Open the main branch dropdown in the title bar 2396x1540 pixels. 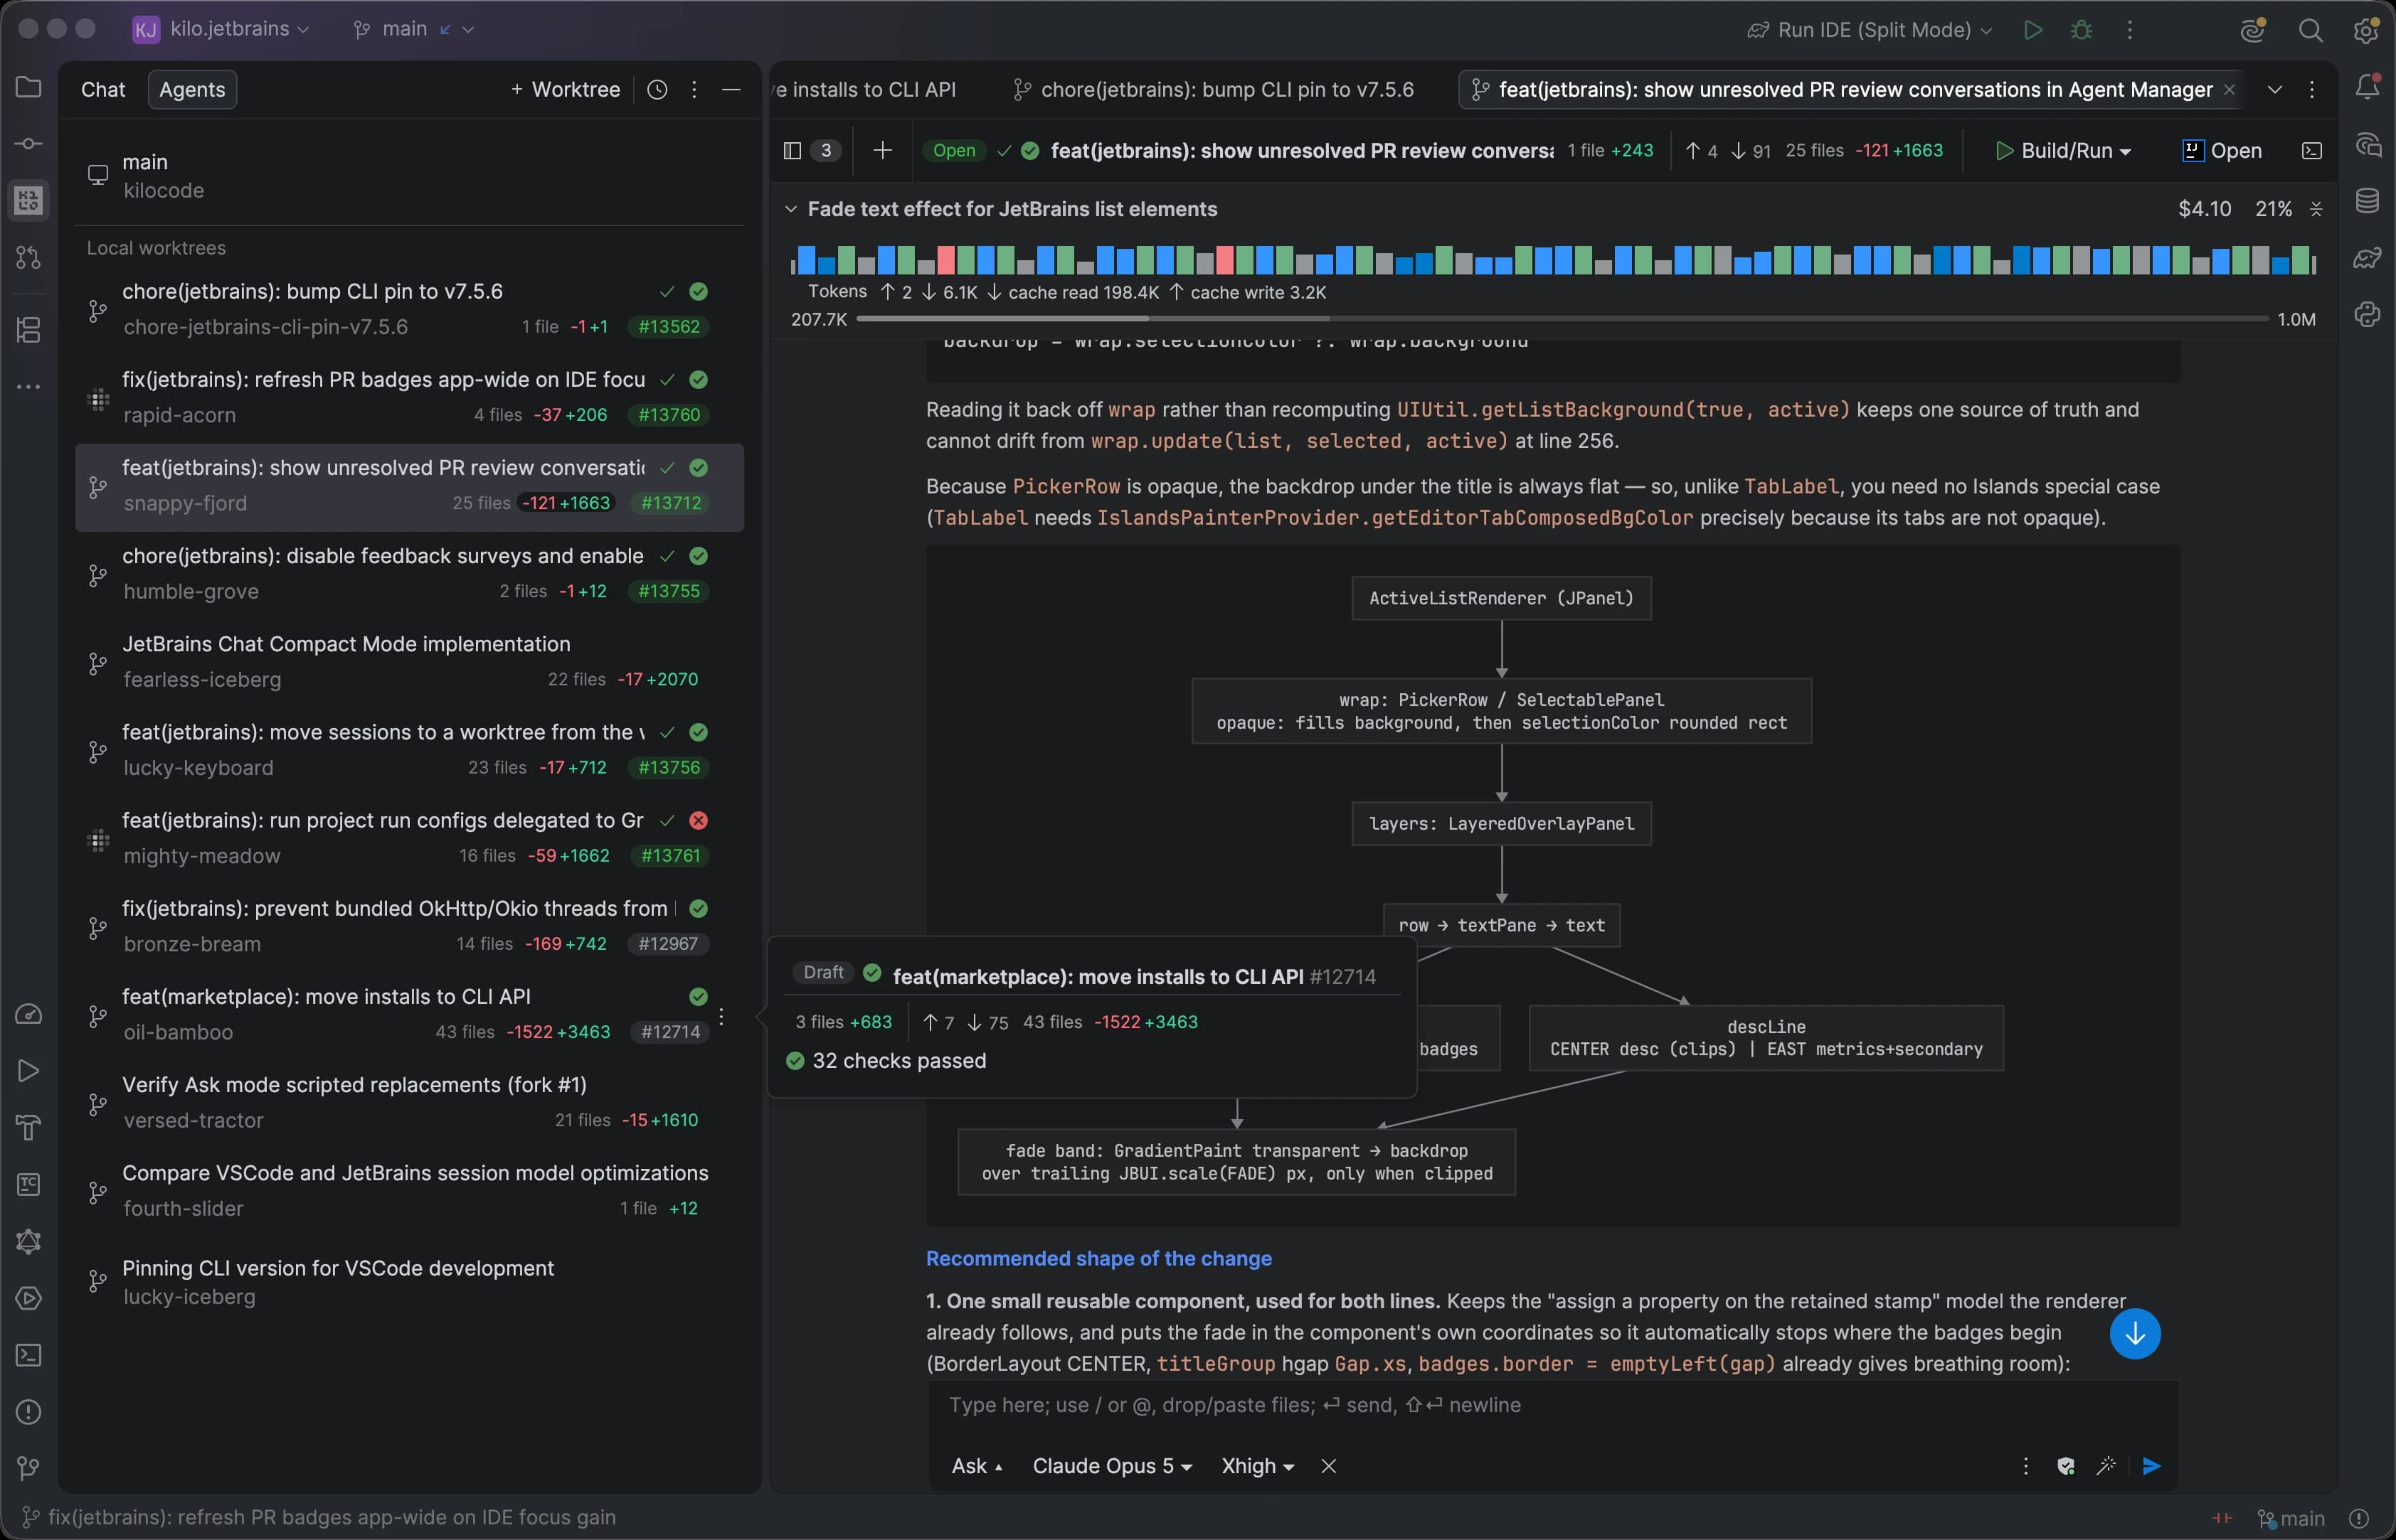(413, 29)
